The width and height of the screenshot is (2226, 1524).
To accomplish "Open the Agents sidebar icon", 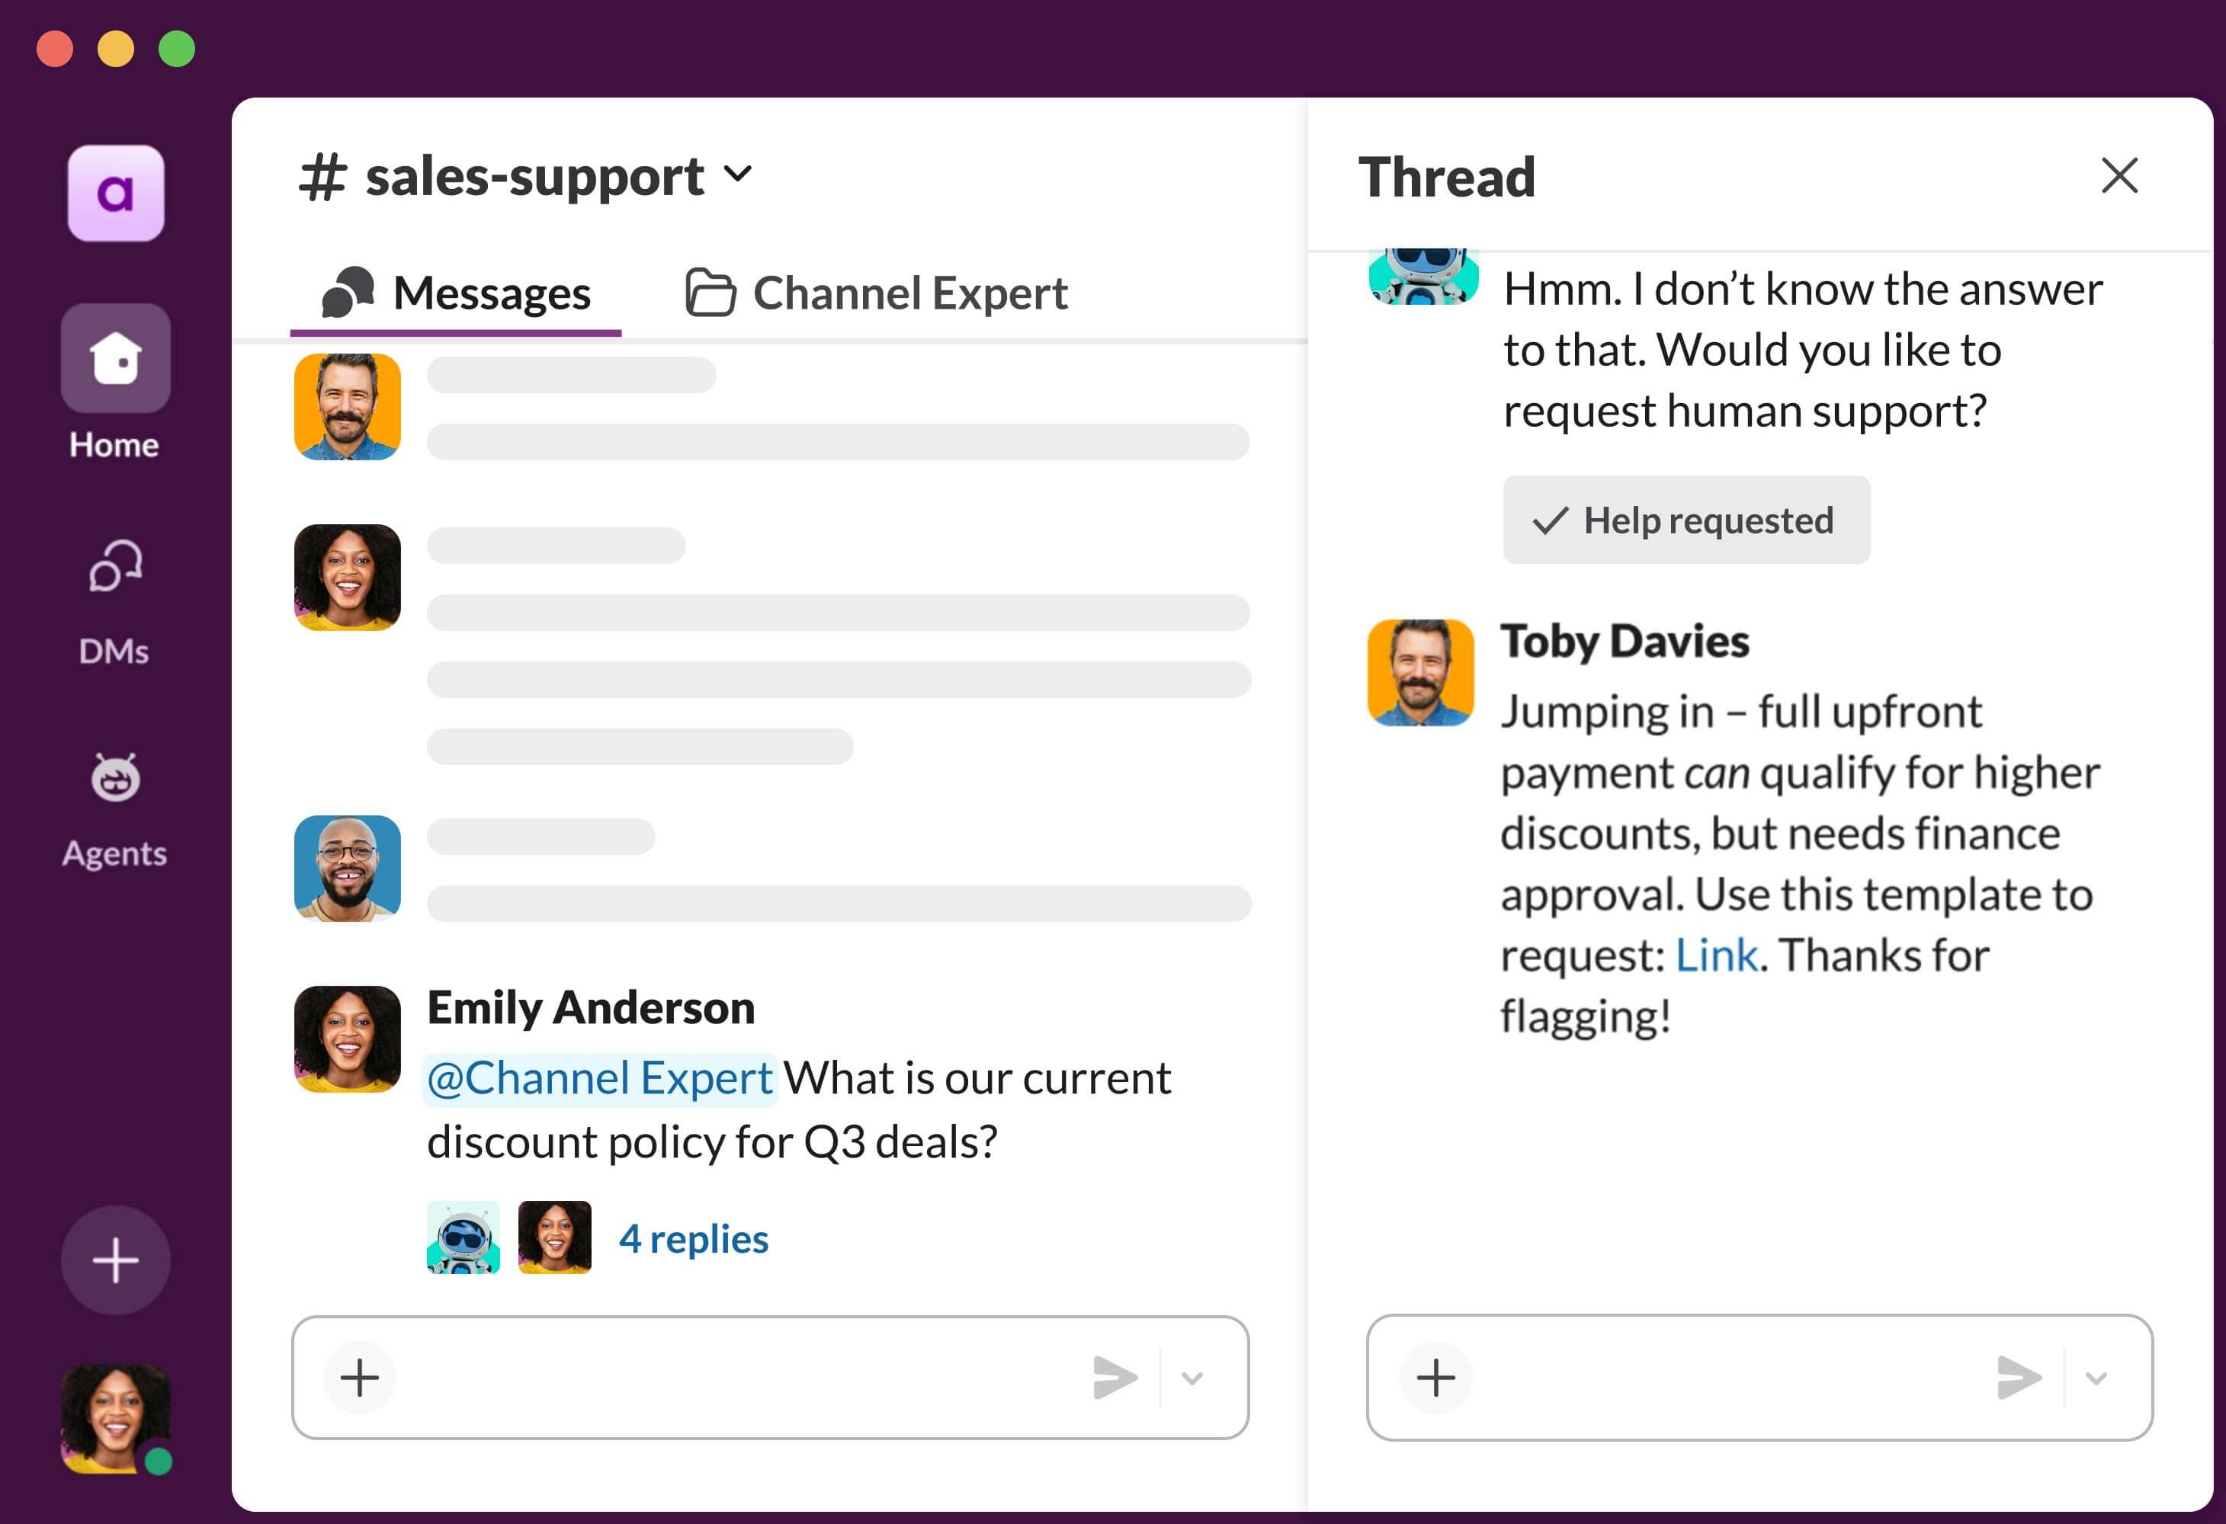I will tap(115, 778).
